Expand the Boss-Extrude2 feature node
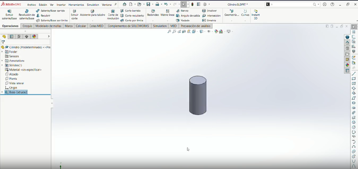Screen dimensions: 358x169 click(2, 92)
